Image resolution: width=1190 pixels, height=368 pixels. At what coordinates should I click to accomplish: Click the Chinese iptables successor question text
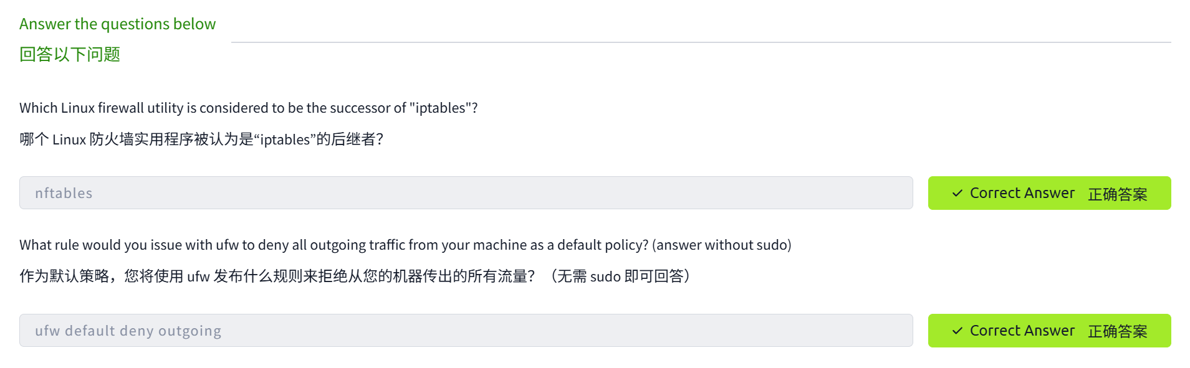pos(201,139)
